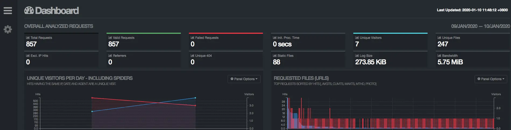The height and width of the screenshot is (130, 511).
Task: Click chart icon beside Log Size
Action: 357,55
